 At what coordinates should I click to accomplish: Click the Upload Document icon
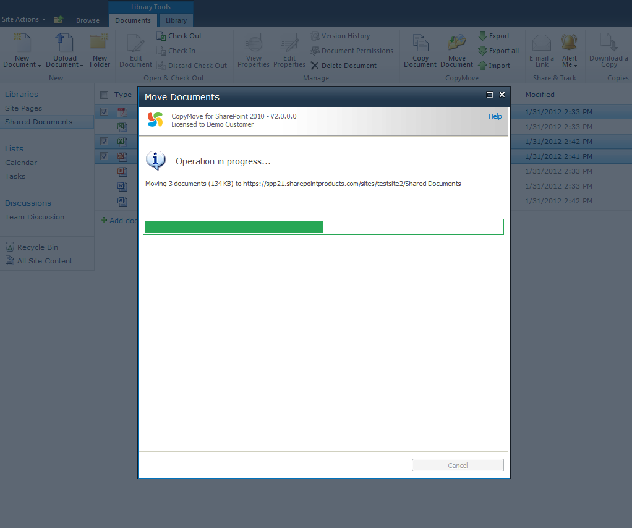click(x=64, y=42)
